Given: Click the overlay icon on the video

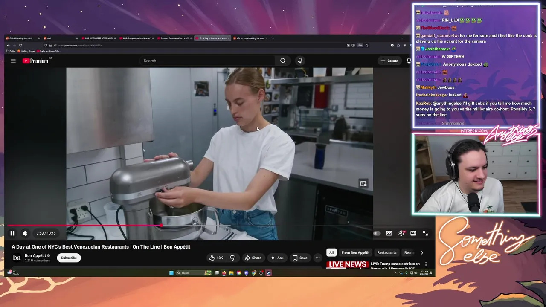Looking at the screenshot, I should [363, 184].
